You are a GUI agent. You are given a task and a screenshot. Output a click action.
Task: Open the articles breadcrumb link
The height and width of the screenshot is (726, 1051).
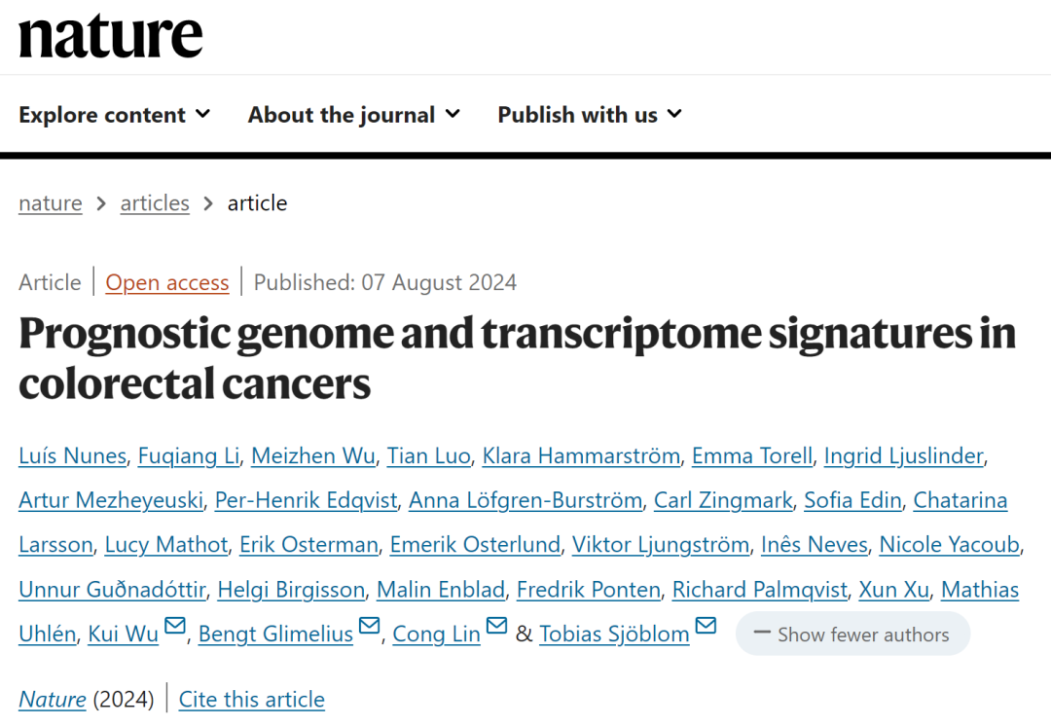155,203
